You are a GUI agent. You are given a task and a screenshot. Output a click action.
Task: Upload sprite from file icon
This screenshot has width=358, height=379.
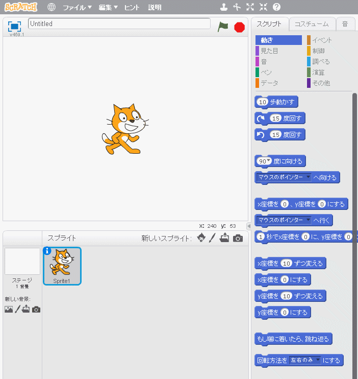[x=224, y=238]
